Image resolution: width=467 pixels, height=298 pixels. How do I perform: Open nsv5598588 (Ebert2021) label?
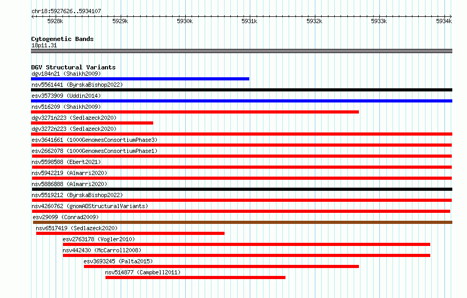(x=66, y=162)
